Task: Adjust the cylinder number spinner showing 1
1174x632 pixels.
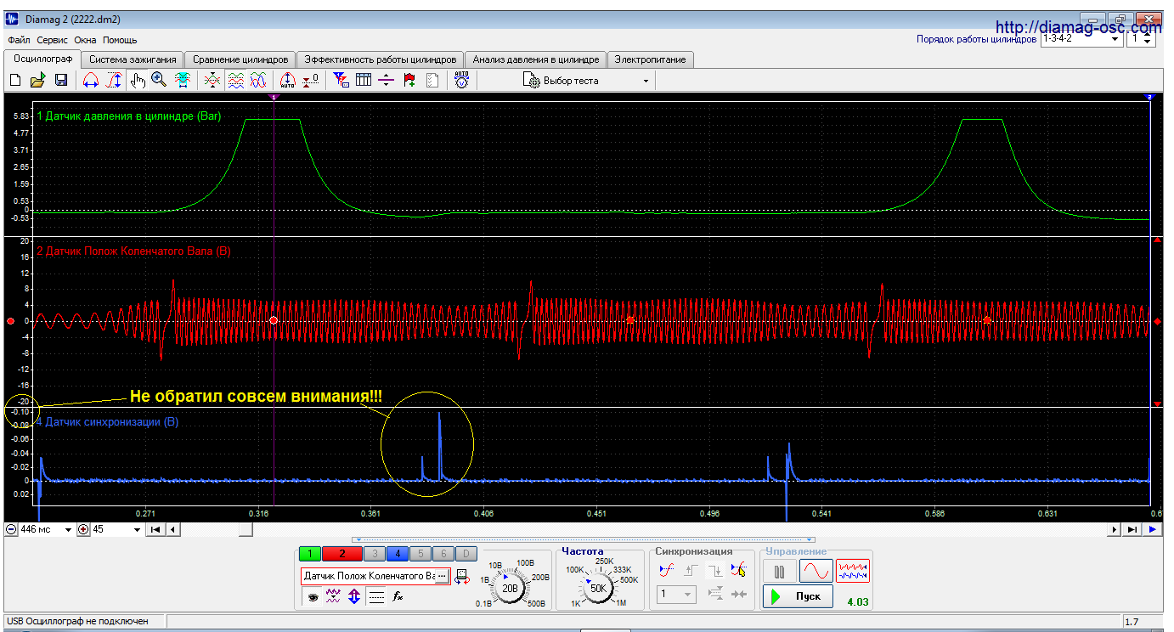Action: 1141,39
